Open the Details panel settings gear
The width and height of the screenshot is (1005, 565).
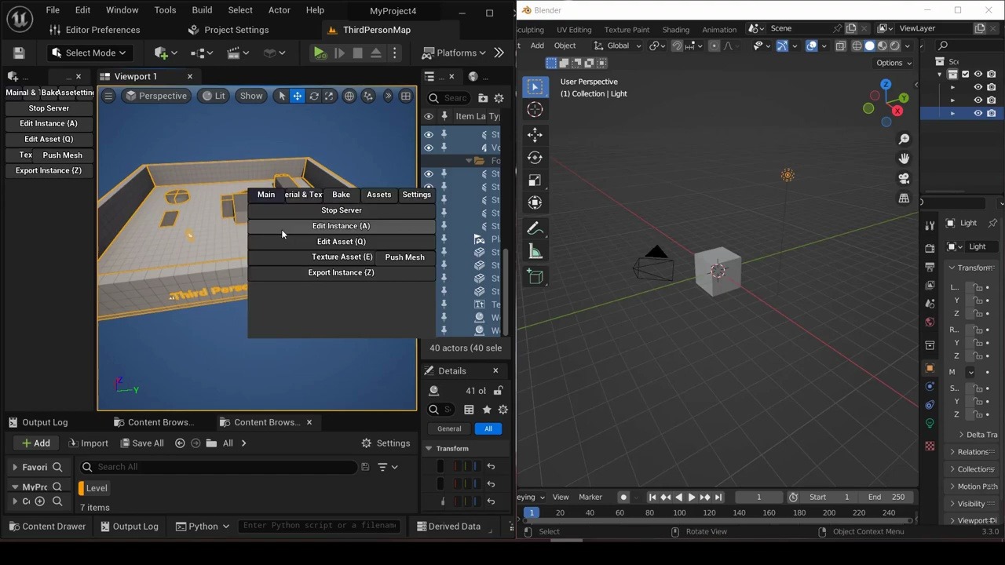[502, 409]
